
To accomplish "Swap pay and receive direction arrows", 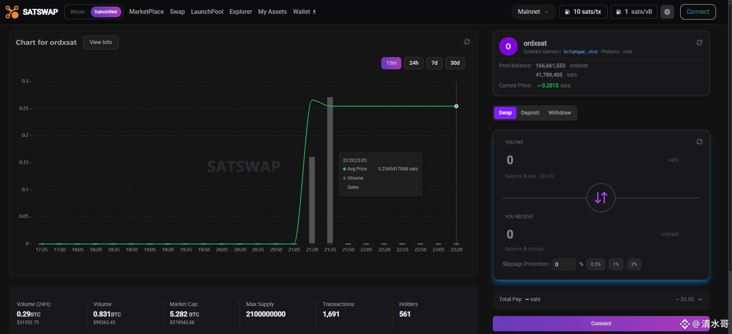I will click(x=601, y=198).
